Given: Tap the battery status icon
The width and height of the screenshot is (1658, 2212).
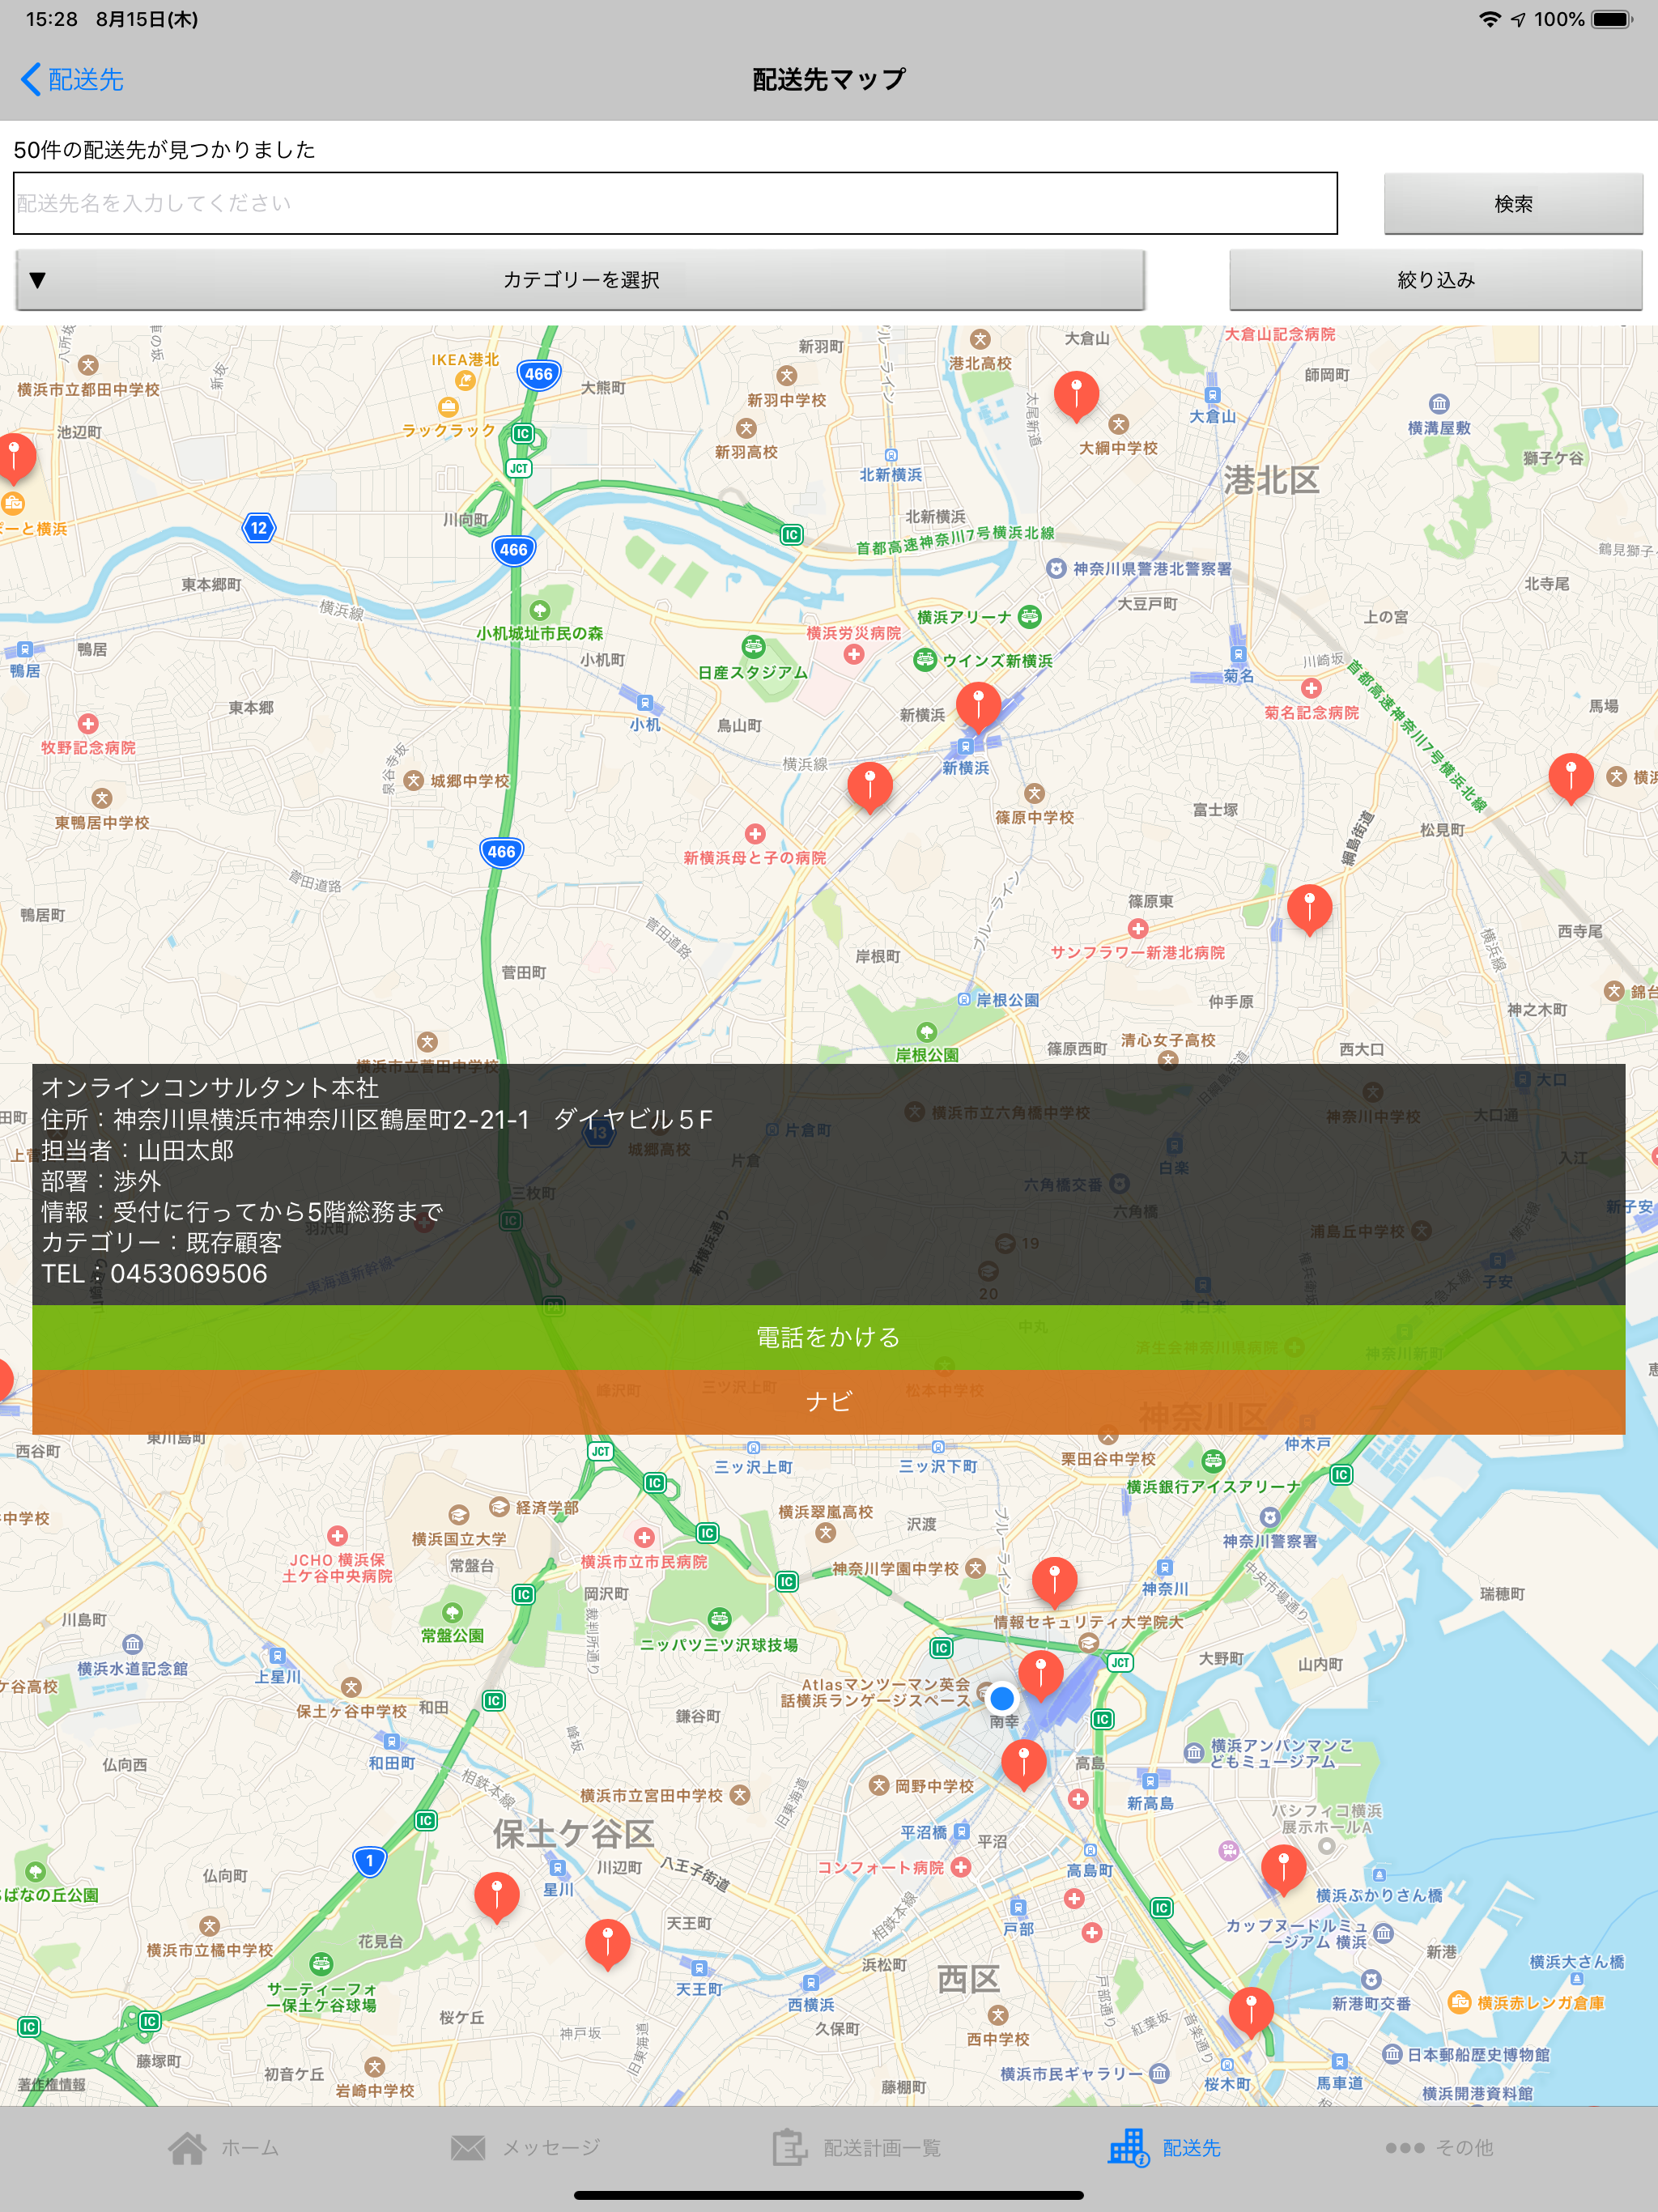Looking at the screenshot, I should (x=1612, y=19).
